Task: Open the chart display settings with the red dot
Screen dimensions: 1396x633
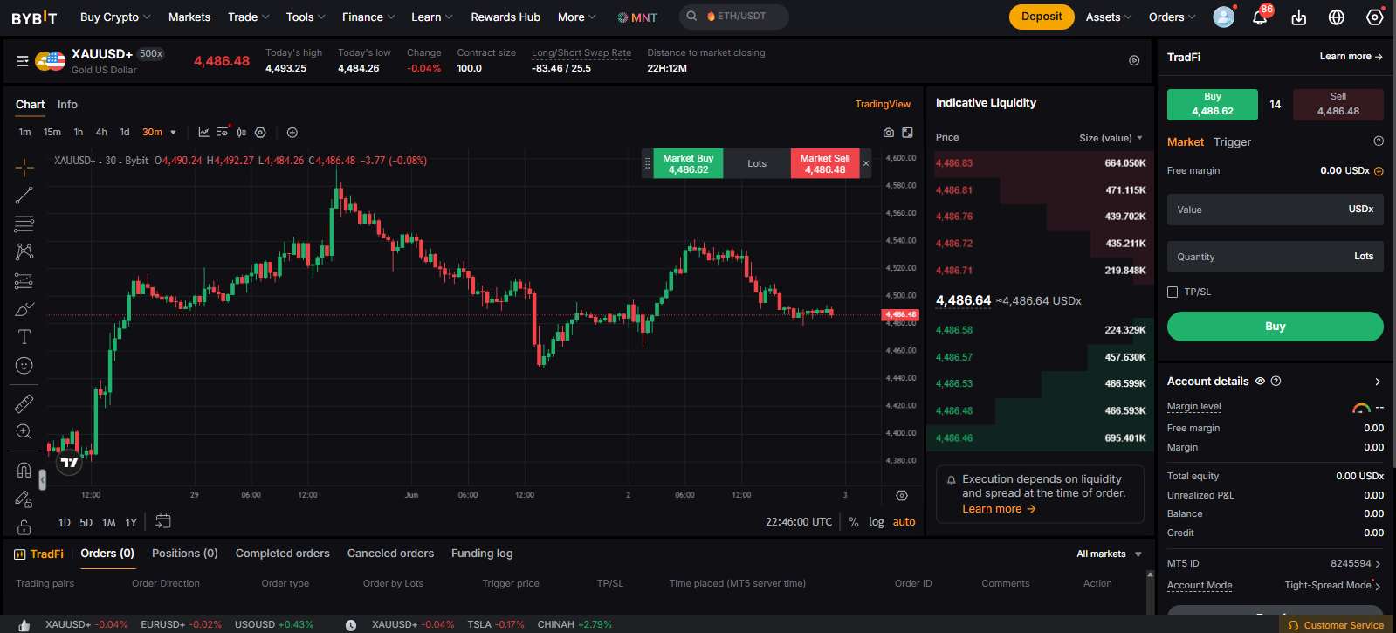Action: [x=223, y=133]
